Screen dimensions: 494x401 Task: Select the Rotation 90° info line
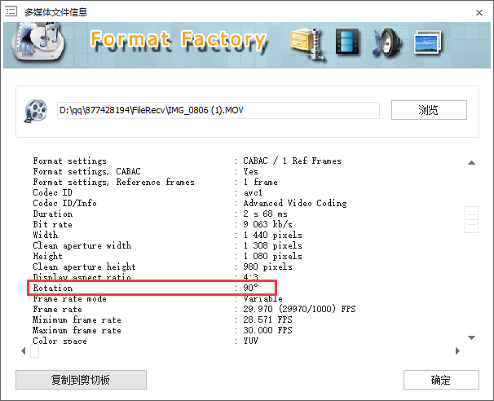(154, 288)
